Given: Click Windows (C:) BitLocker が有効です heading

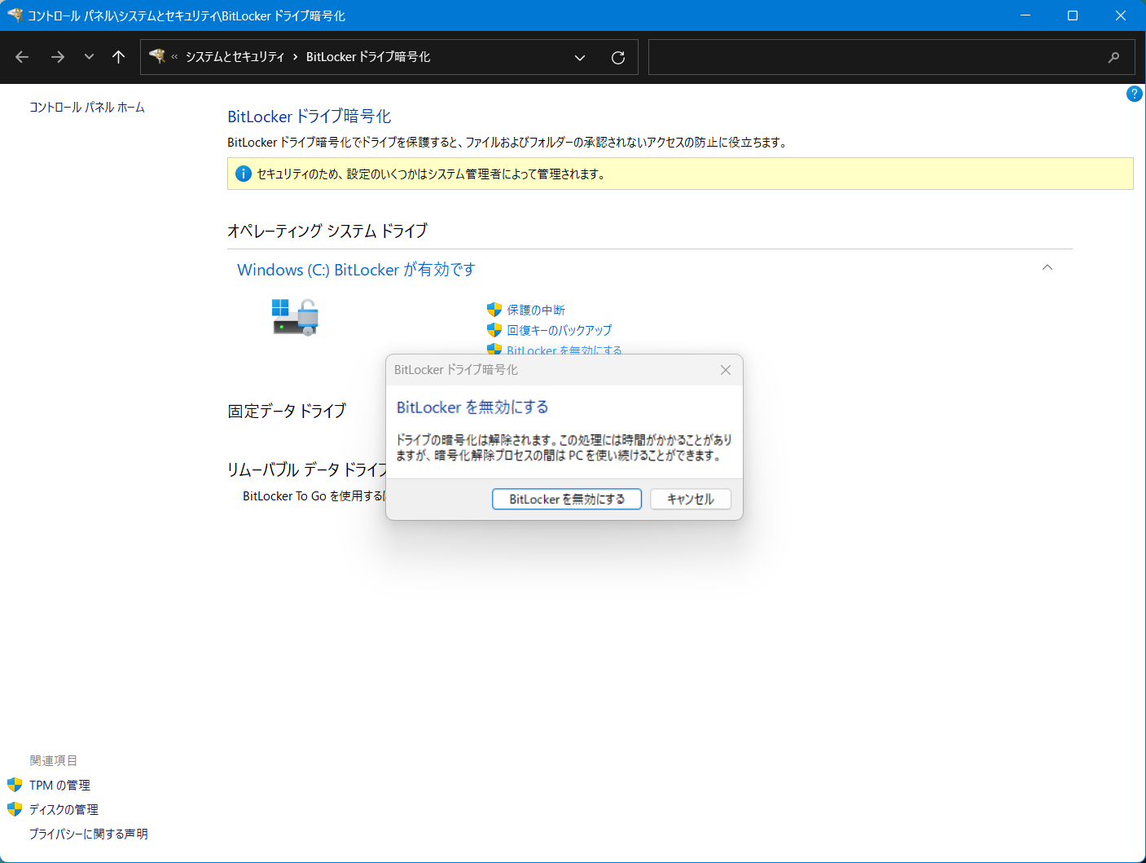Looking at the screenshot, I should pos(356,270).
